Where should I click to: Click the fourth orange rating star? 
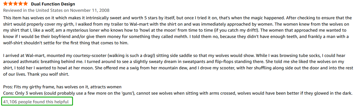pos(20,4)
